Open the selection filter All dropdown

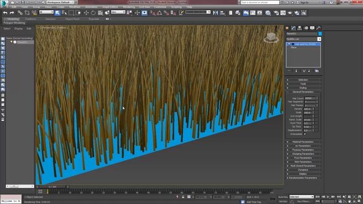point(47,12)
